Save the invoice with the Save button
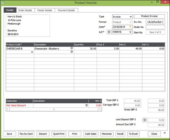This screenshot has height=140, width=170. coord(9,134)
